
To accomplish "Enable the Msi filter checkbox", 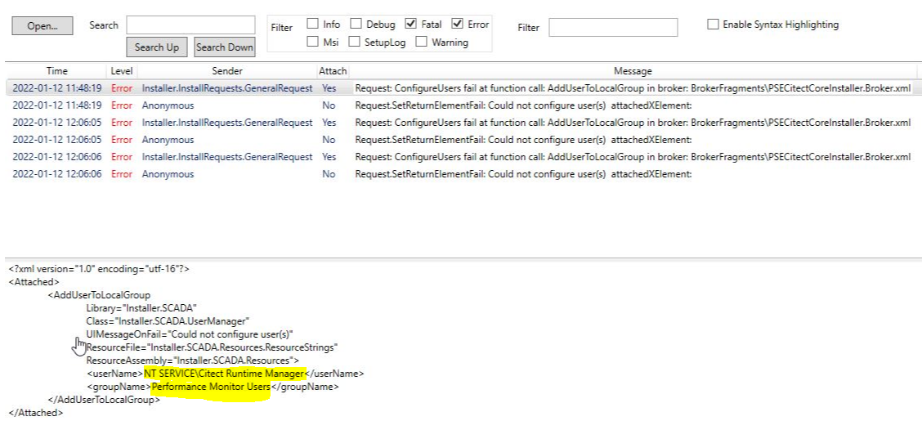I will [x=312, y=43].
